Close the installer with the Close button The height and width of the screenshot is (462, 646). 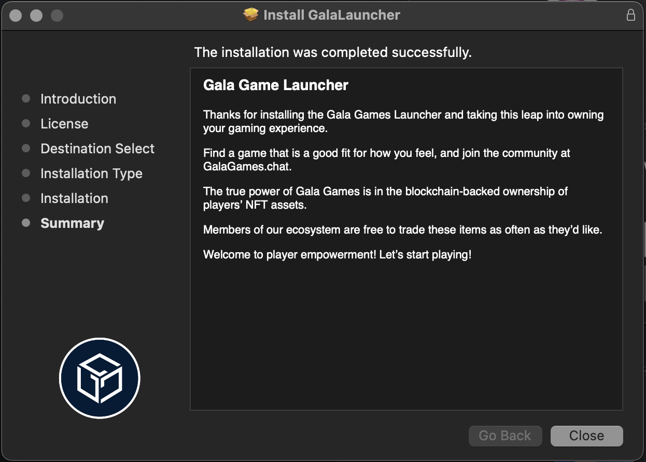(x=586, y=436)
